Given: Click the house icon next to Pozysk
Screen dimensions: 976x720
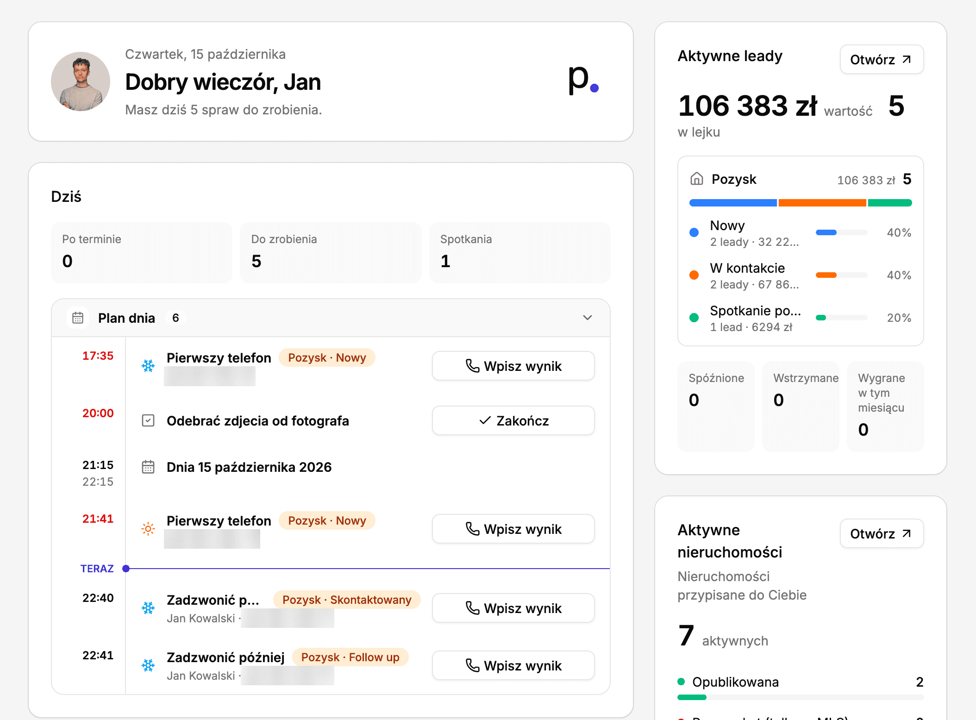Looking at the screenshot, I should [x=696, y=179].
